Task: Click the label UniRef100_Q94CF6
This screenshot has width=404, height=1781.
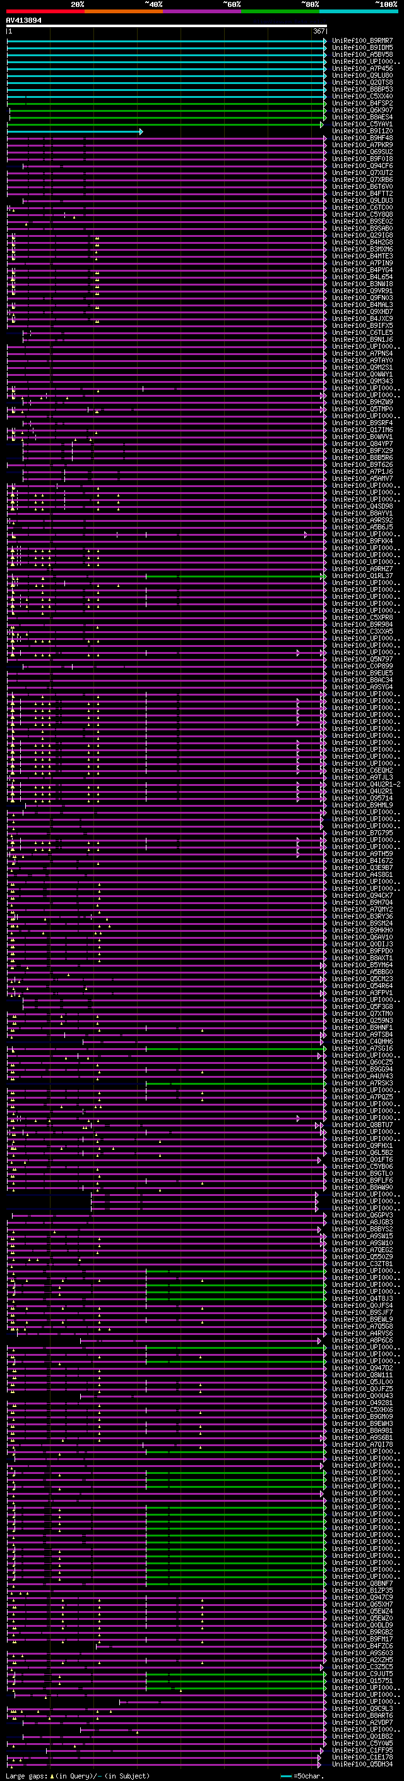Action: click(362, 166)
